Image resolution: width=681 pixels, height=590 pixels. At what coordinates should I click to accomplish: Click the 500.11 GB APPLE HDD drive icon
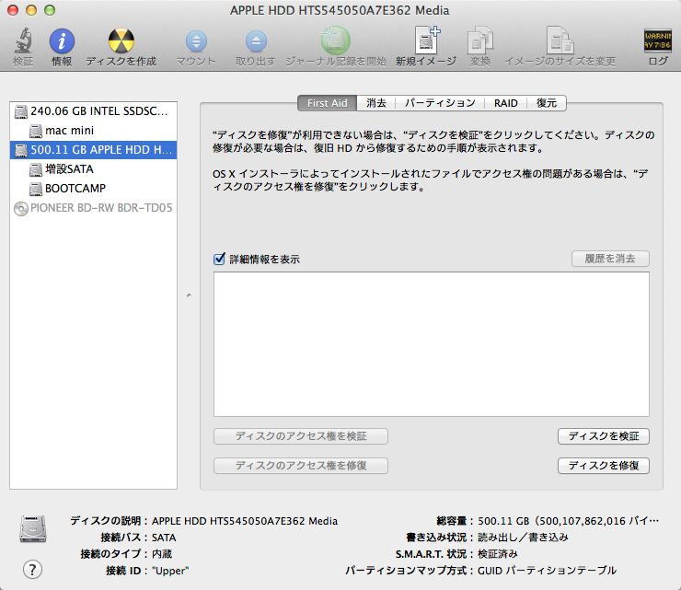coord(21,150)
